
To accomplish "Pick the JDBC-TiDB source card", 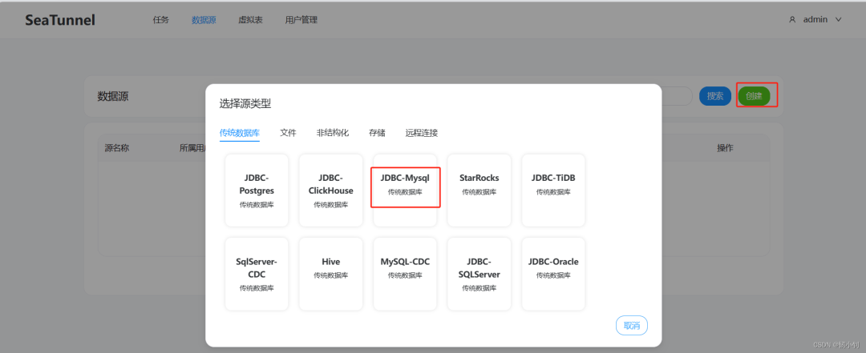I will click(x=553, y=191).
